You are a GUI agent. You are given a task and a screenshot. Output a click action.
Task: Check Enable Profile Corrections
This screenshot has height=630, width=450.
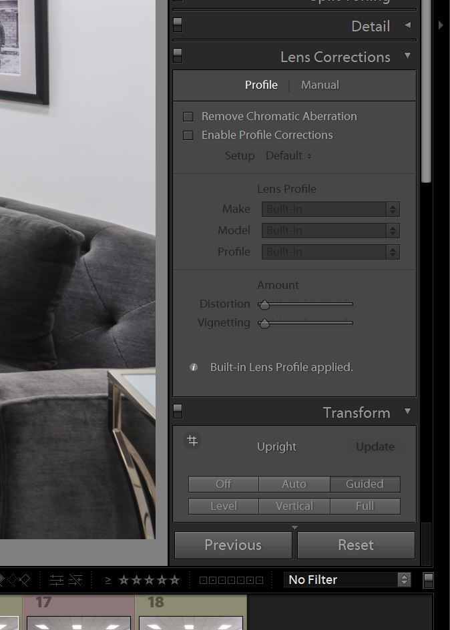[x=188, y=135]
